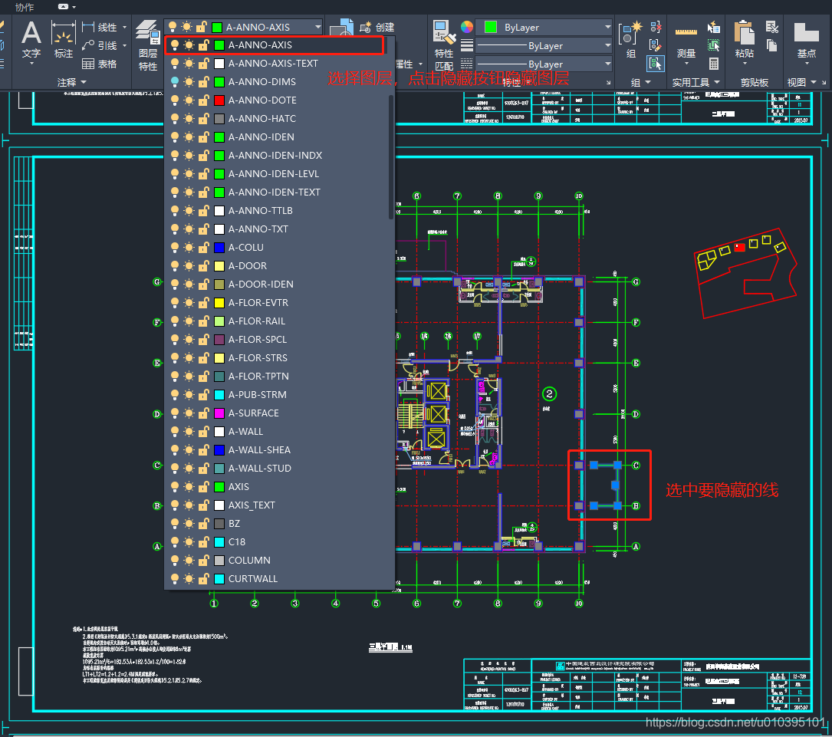Click red color swatch of A-ANNO-DOTE
Viewport: 832px width, 737px height.
219,100
